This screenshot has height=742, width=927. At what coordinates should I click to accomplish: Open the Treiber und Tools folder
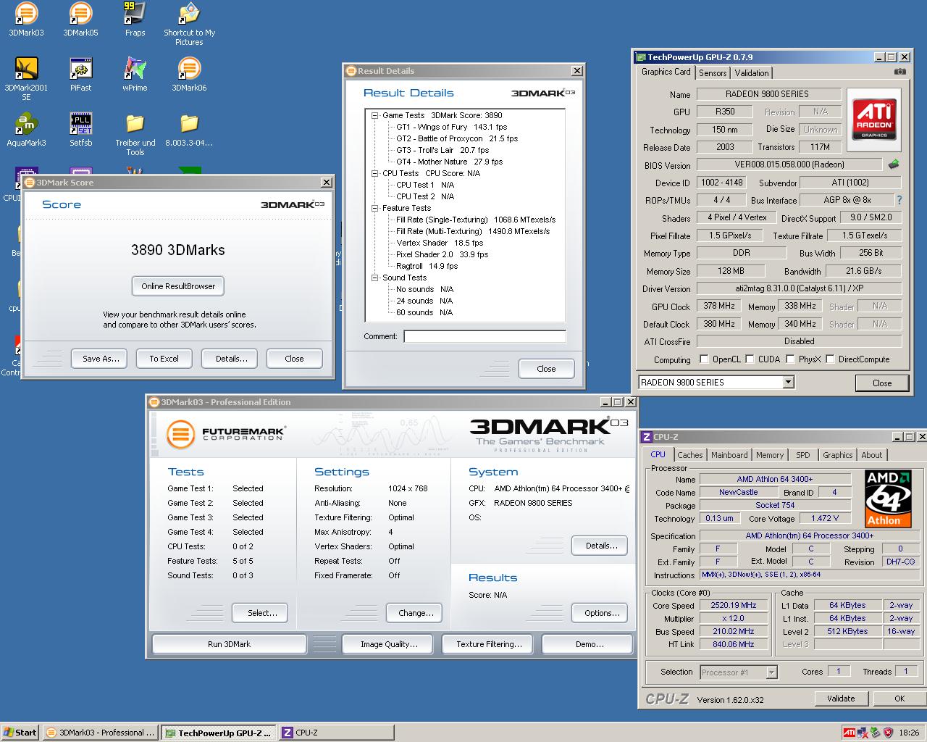tap(135, 124)
